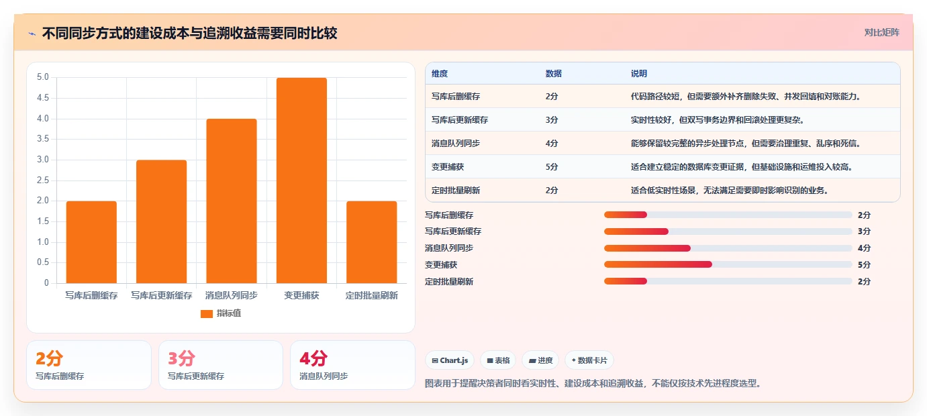Click the 数据卡片 tag chip
The height and width of the screenshot is (416, 927).
point(589,360)
